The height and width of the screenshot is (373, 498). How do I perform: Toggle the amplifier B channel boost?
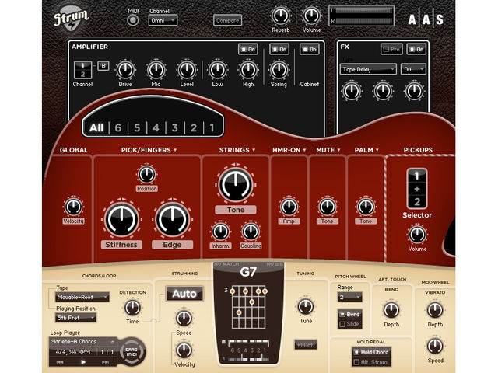point(103,66)
